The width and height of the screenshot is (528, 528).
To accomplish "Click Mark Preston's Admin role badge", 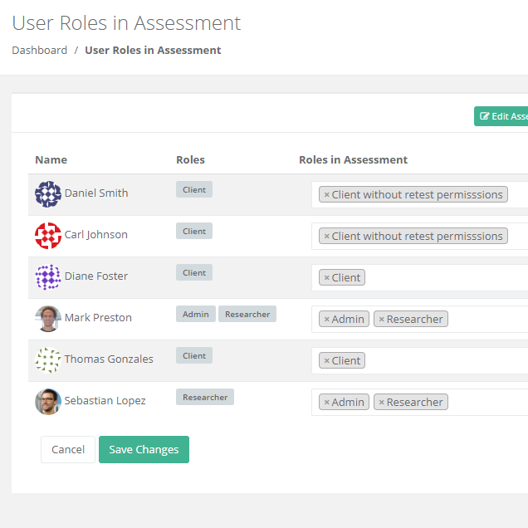I will [x=196, y=314].
